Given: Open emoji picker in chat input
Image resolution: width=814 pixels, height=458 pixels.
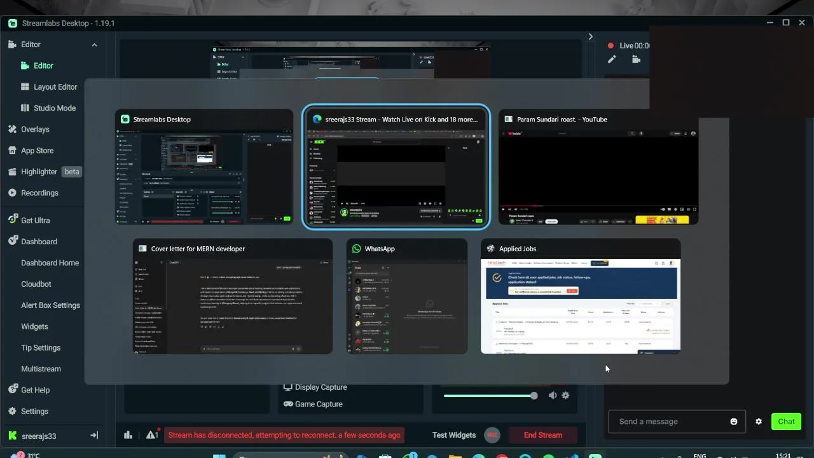Looking at the screenshot, I should coord(734,422).
